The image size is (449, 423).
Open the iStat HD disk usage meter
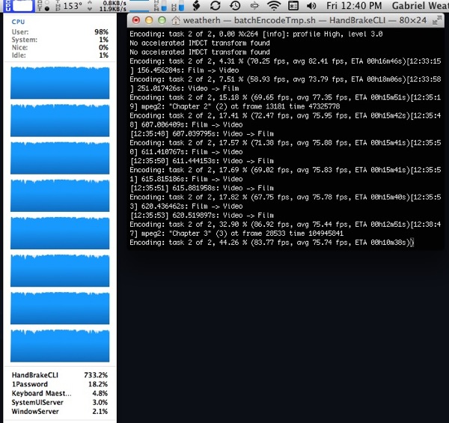178,6
